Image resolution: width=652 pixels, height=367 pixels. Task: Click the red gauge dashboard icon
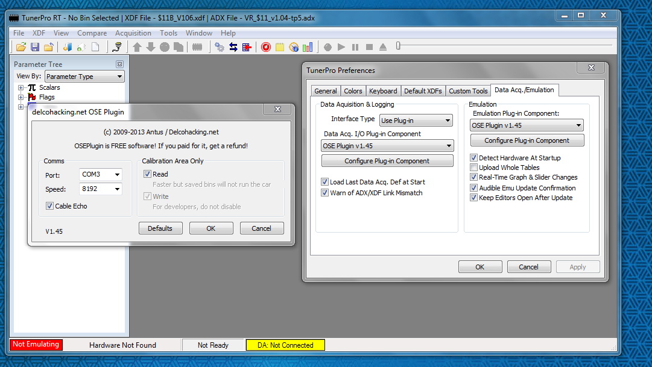[266, 47]
